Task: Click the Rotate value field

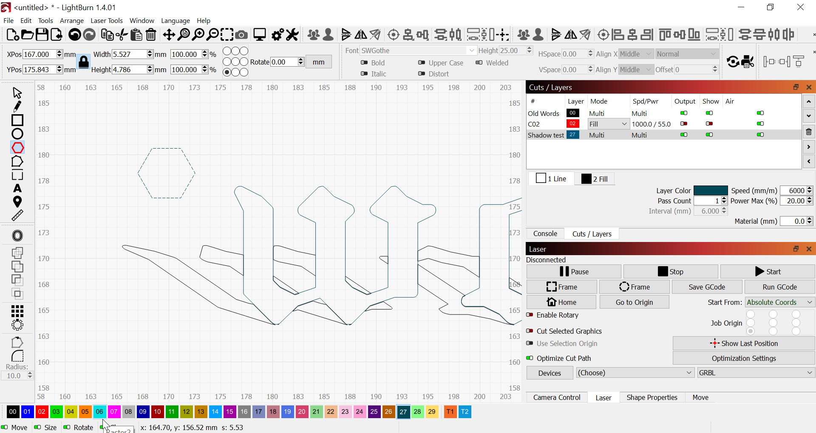Action: point(284,62)
